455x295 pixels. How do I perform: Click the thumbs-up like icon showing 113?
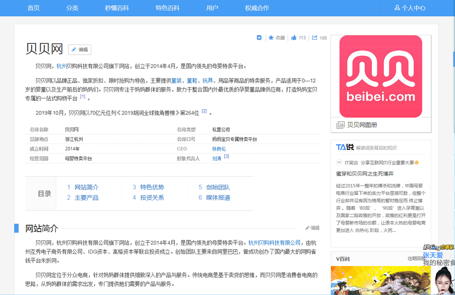click(x=294, y=38)
